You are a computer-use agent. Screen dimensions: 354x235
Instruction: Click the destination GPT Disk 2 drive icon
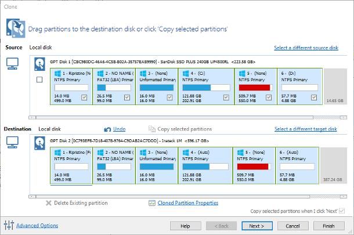[x=39, y=143]
